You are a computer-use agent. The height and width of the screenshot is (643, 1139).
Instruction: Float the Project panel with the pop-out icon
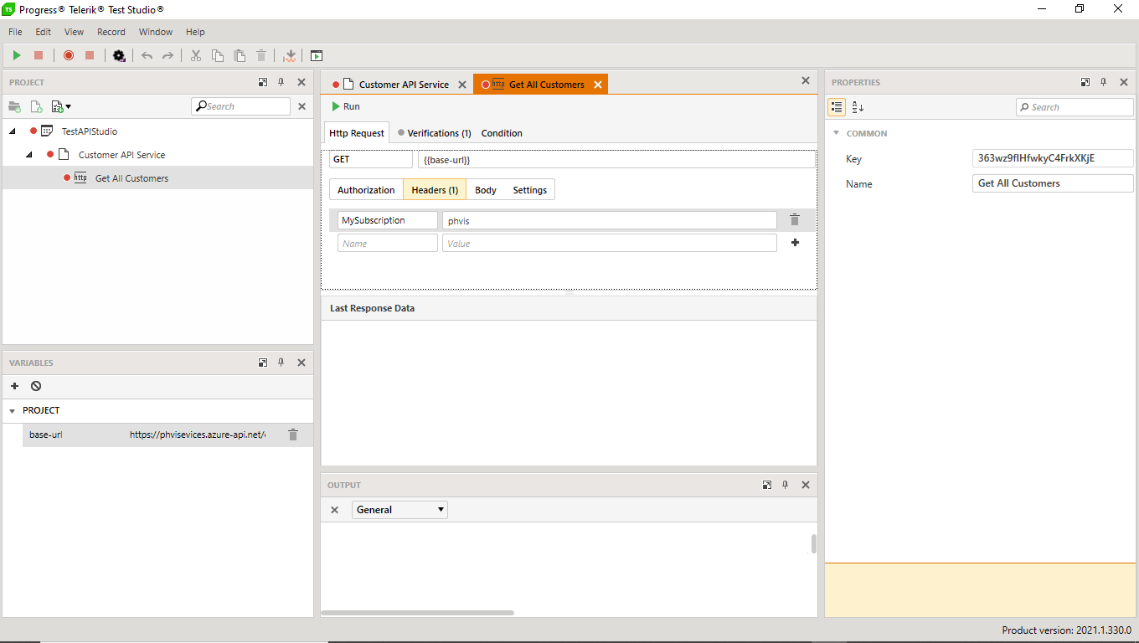pos(263,82)
